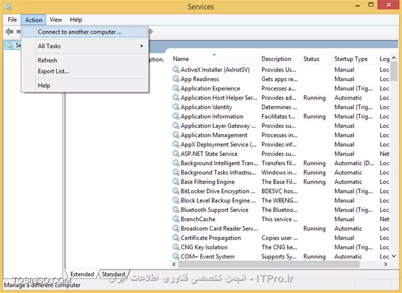This screenshot has height=293, width=402.
Task: Click the gear icon of ASP.NET State Service
Action: pos(176,153)
